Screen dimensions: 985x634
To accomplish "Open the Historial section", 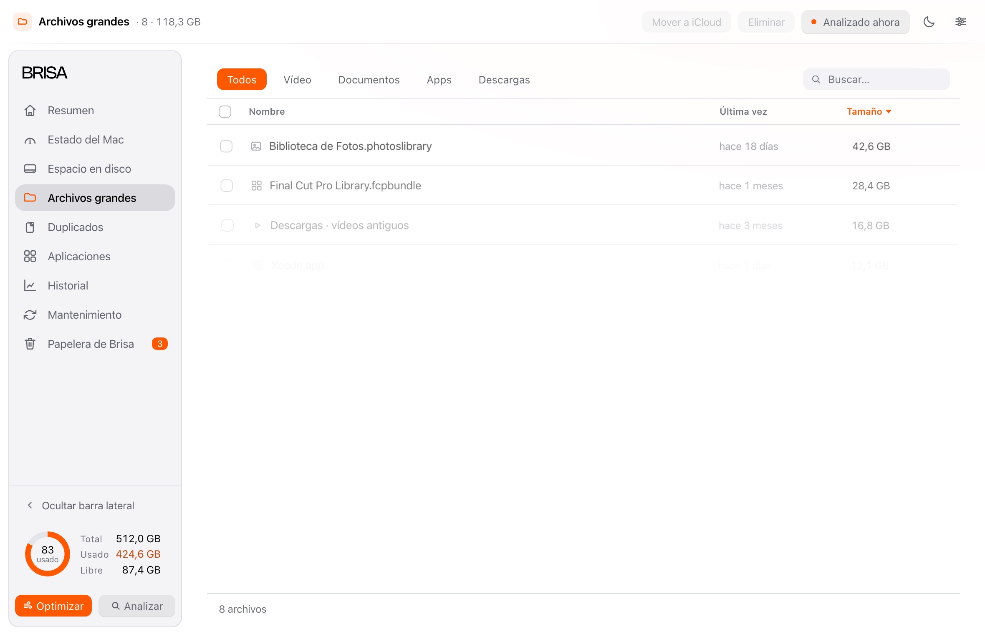I will [x=95, y=286].
